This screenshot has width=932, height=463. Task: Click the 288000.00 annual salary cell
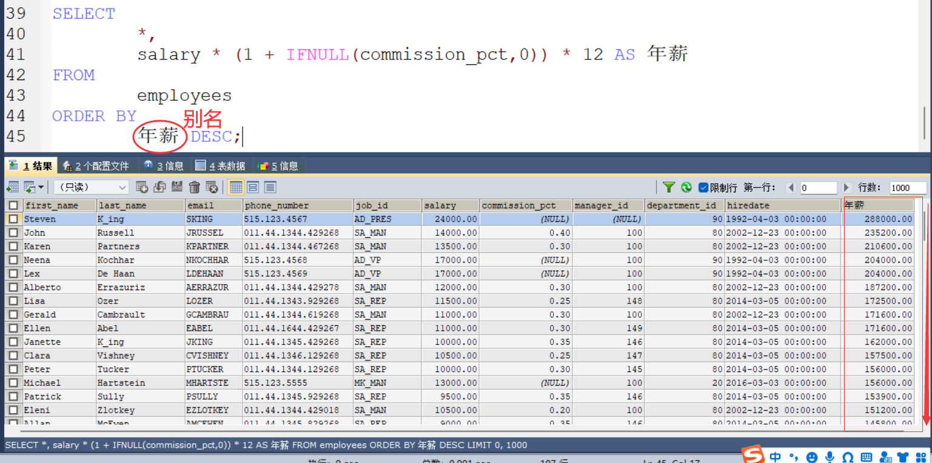click(878, 219)
